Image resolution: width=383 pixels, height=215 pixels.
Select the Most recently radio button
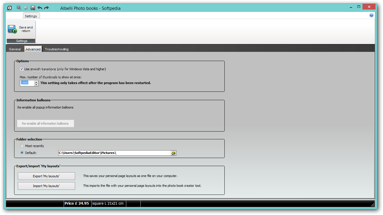[x=22, y=146]
